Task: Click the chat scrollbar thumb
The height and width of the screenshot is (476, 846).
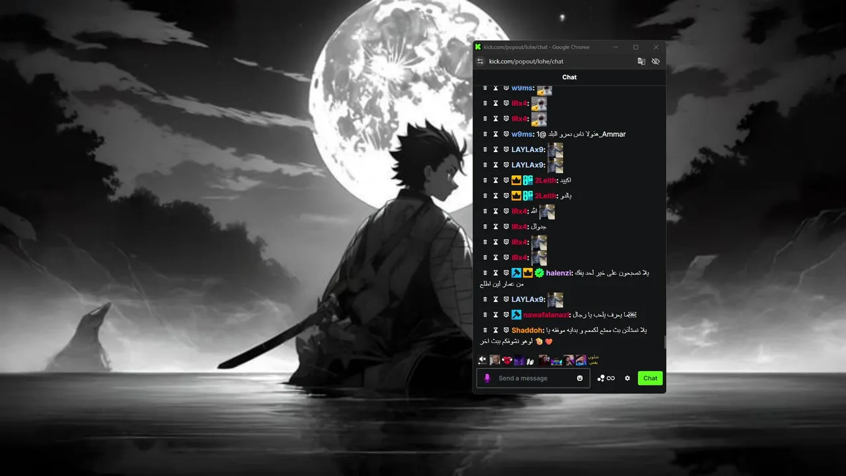Action: click(664, 342)
